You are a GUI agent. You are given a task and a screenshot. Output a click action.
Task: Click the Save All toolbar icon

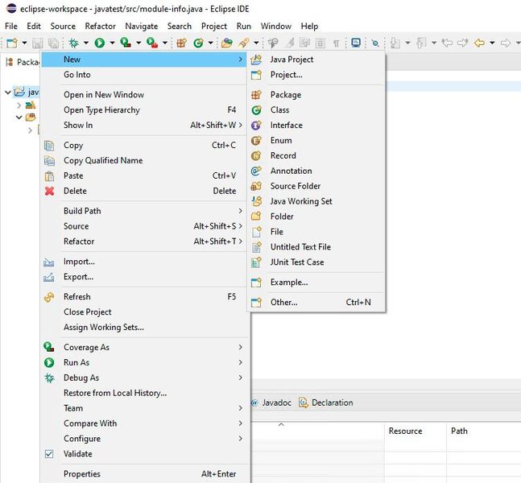point(53,43)
